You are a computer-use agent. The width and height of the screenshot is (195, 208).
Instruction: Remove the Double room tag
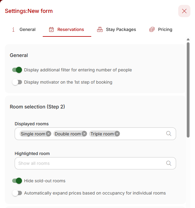(x=84, y=134)
